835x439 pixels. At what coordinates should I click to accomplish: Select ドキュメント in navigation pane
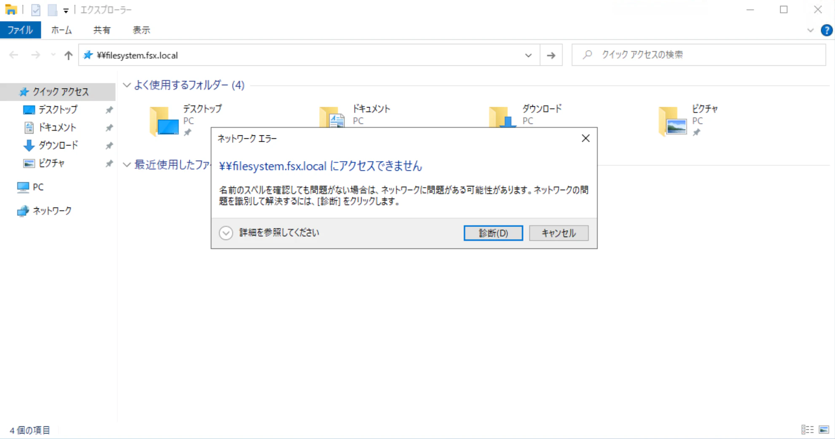(x=58, y=127)
